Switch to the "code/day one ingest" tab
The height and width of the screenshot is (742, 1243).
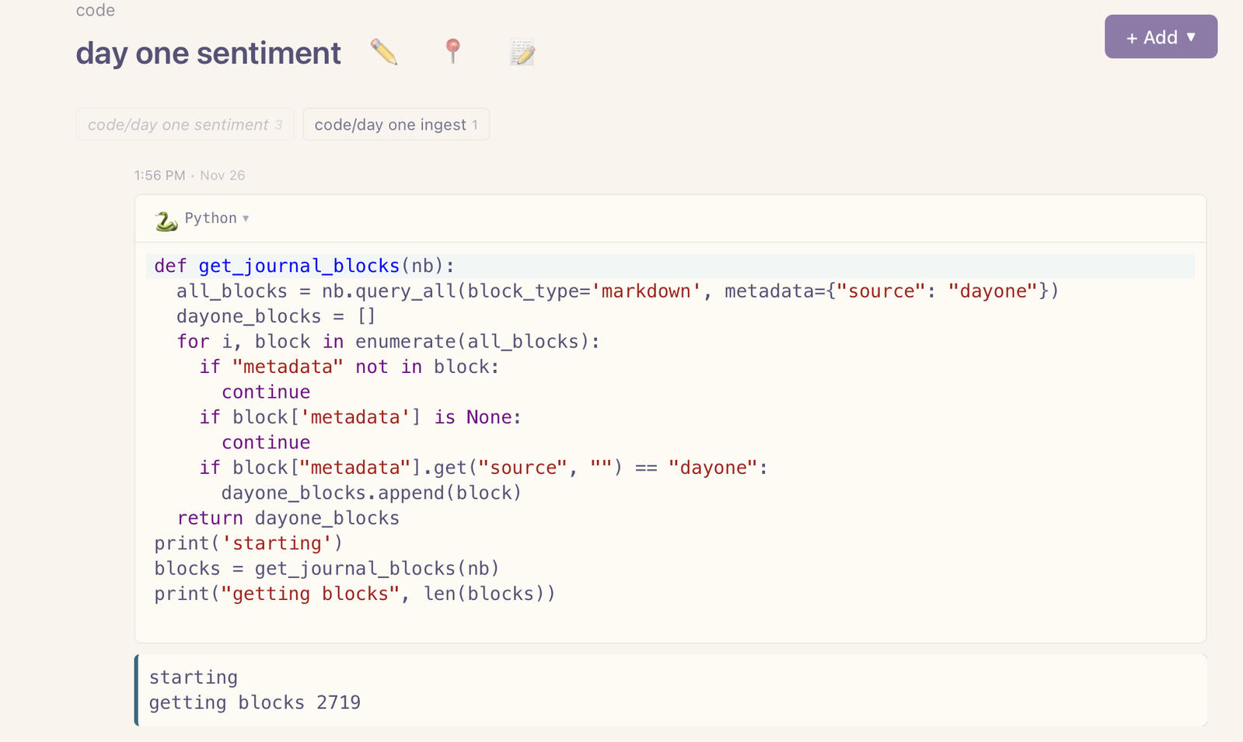[x=396, y=125]
